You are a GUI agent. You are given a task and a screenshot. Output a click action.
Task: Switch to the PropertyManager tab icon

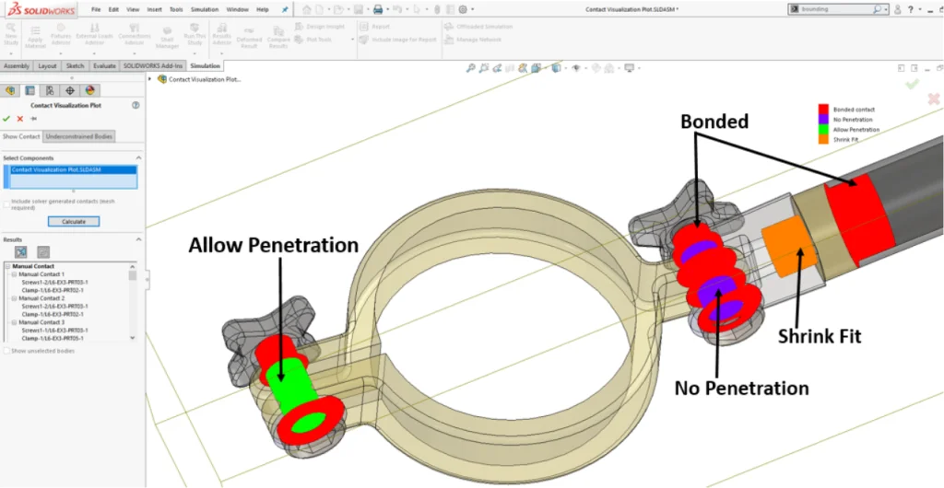coord(29,91)
